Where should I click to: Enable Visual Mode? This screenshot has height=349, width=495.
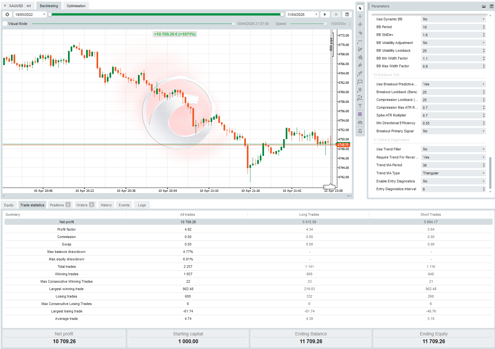click(5, 23)
